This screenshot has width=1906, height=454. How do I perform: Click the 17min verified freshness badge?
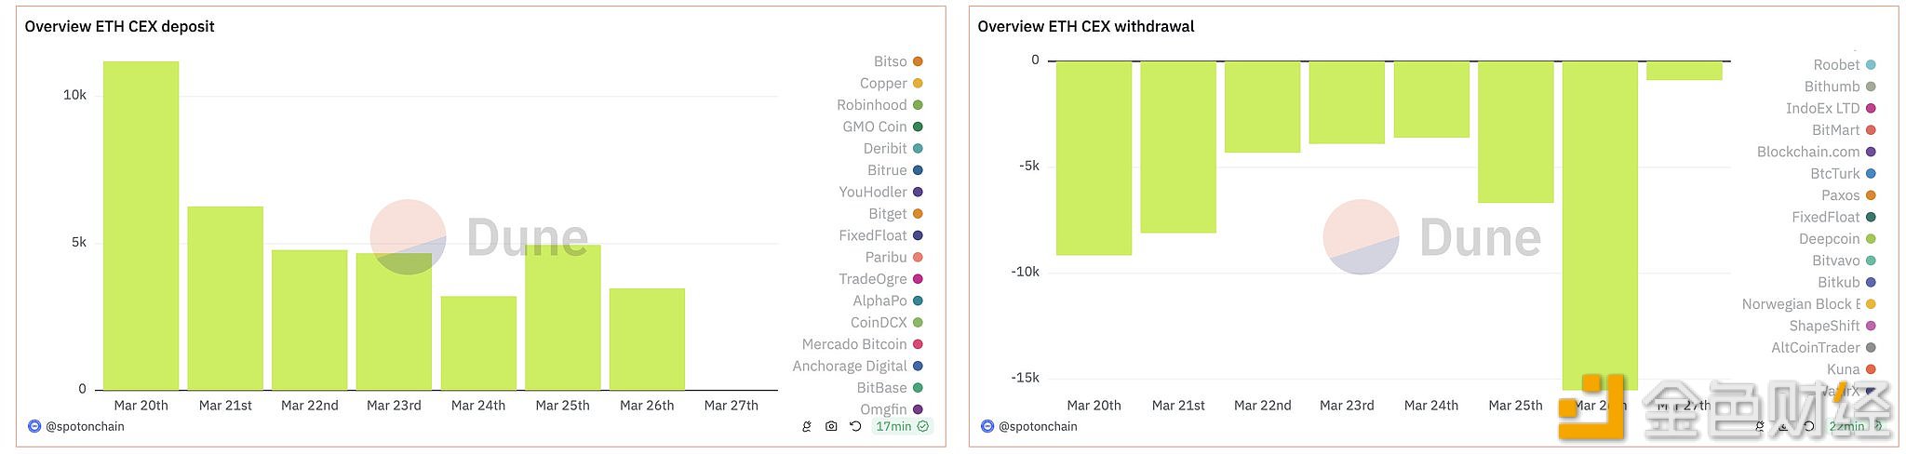901,427
